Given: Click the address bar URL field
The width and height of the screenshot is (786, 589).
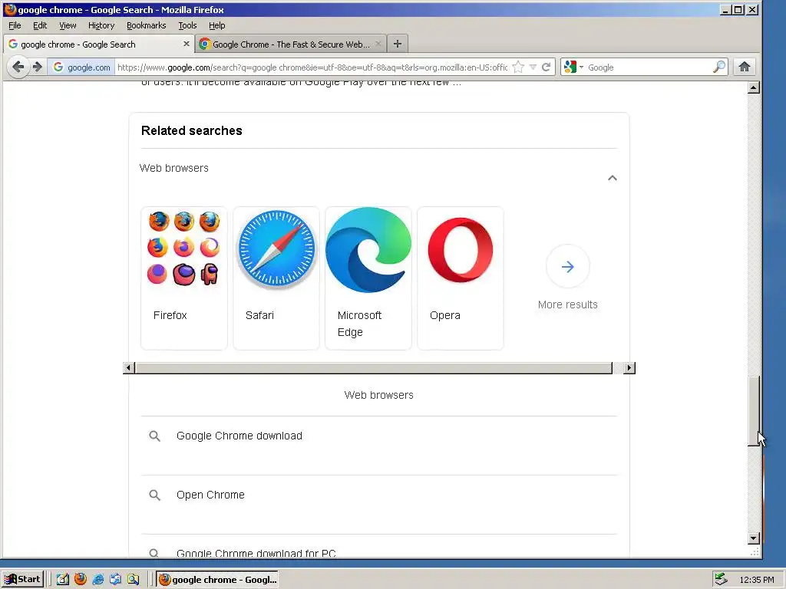Looking at the screenshot, I should pos(312,67).
